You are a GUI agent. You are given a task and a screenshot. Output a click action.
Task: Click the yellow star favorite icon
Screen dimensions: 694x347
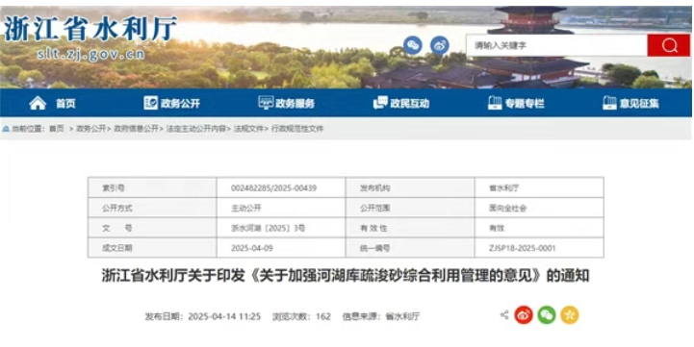click(570, 315)
